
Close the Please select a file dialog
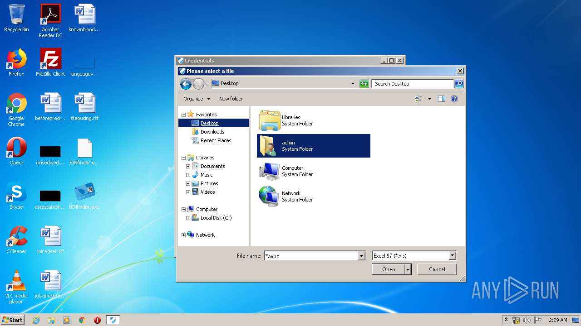(x=460, y=71)
